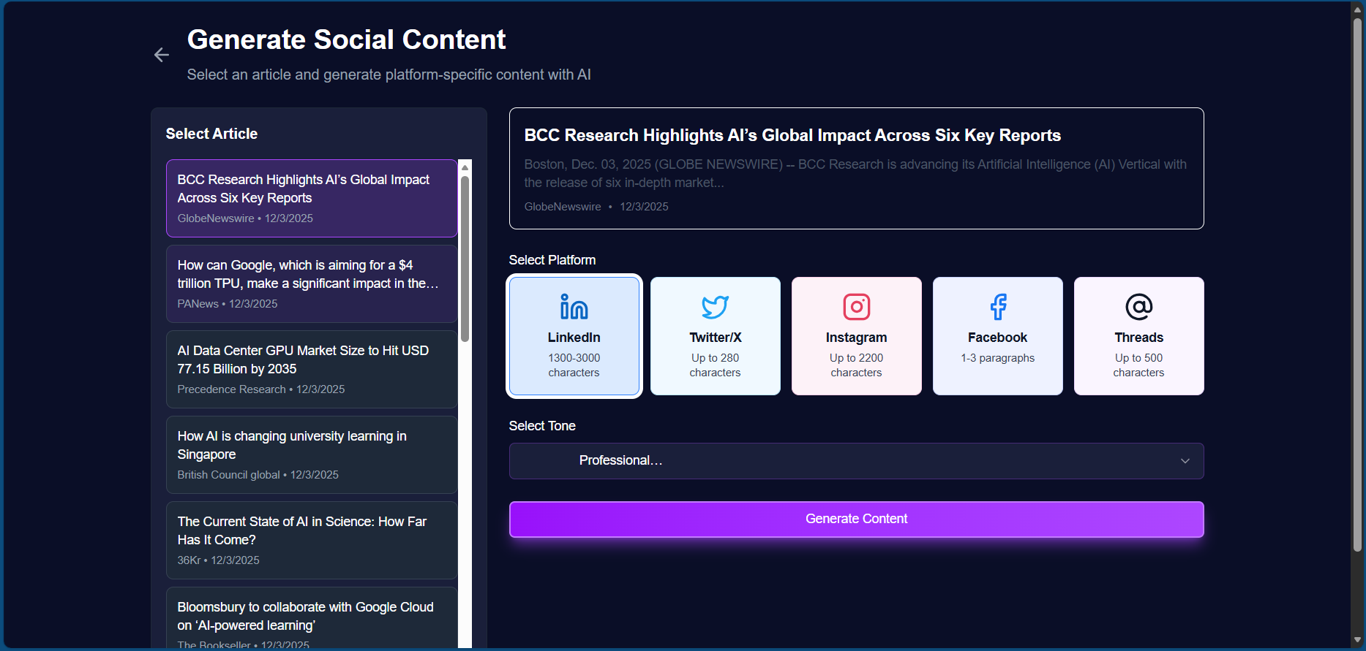Click '1-3 paragraphs' text
The width and height of the screenshot is (1366, 651).
click(997, 358)
